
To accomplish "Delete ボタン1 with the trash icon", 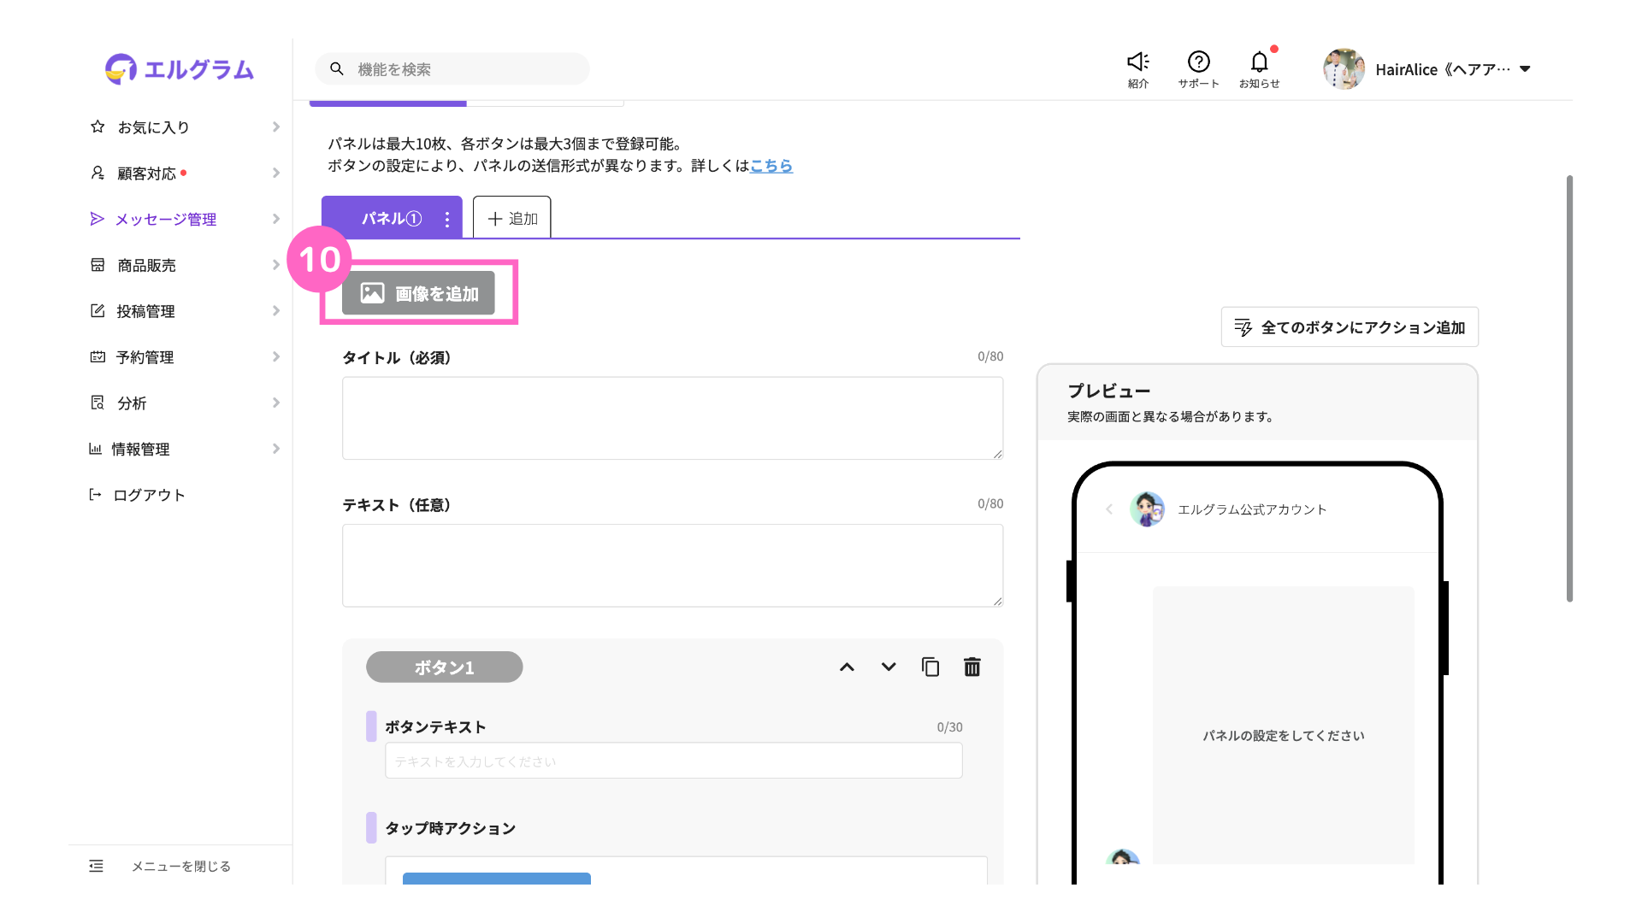I will [x=972, y=667].
